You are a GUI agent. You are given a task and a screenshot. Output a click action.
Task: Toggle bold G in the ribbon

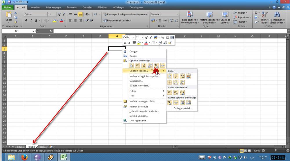26,21
